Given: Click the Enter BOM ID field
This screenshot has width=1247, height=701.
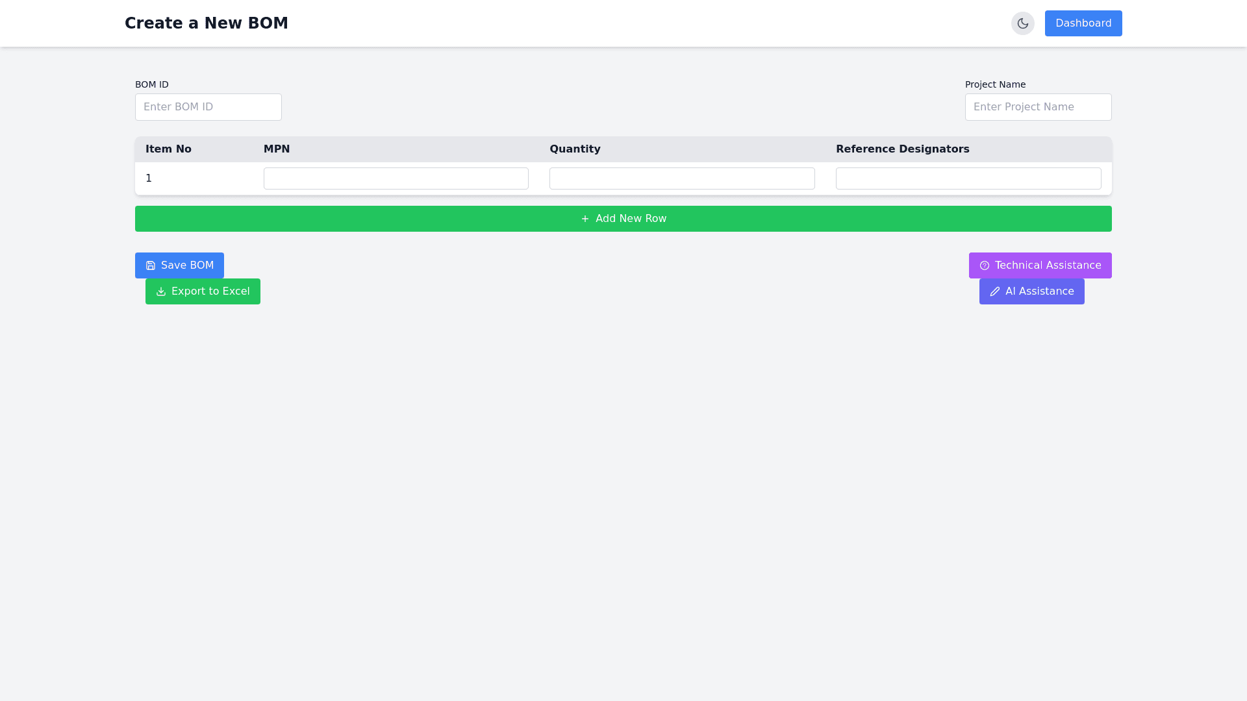Looking at the screenshot, I should 208,107.
